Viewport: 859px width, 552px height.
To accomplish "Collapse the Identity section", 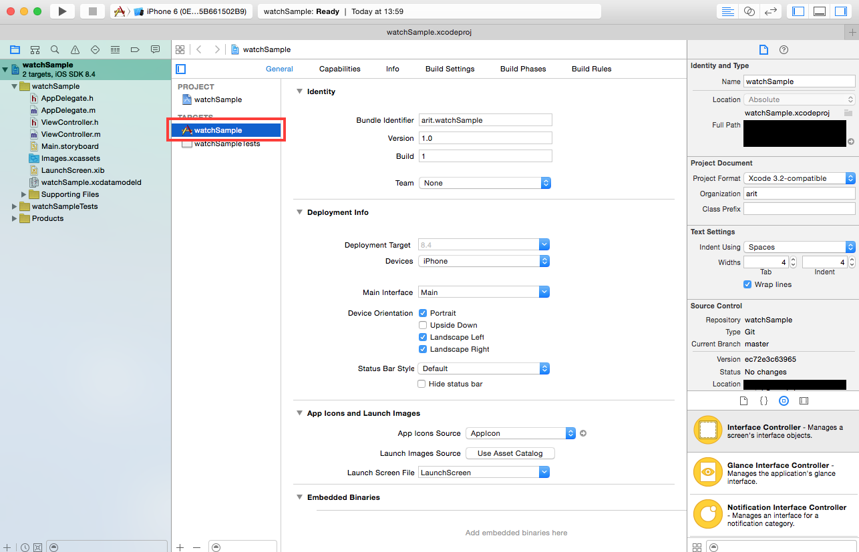I will [299, 91].
